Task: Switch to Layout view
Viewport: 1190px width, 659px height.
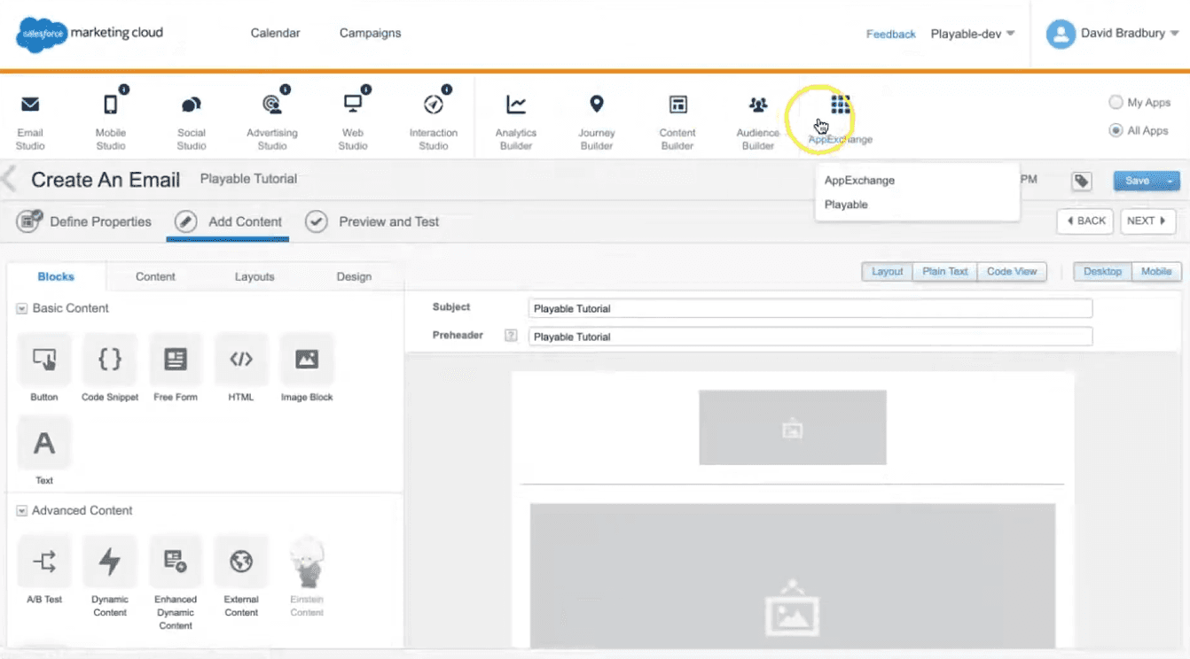Action: (887, 271)
